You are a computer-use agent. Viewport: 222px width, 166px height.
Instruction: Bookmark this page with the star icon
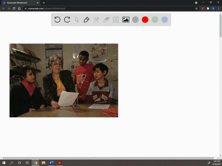coord(196,8)
